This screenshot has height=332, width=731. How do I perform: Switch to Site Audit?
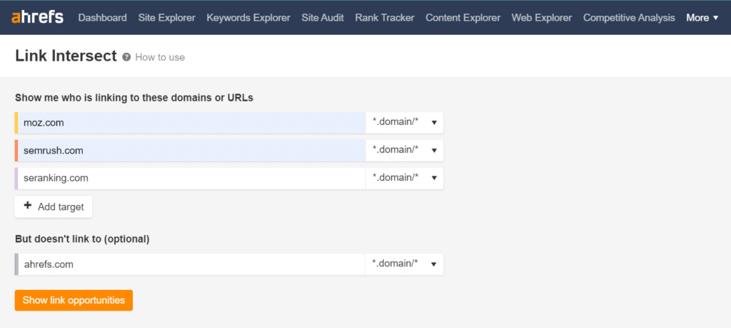click(x=323, y=18)
